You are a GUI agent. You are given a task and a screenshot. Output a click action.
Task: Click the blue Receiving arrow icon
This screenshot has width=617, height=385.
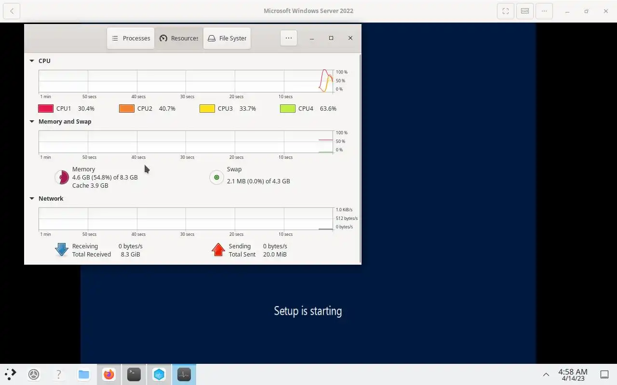[62, 249]
